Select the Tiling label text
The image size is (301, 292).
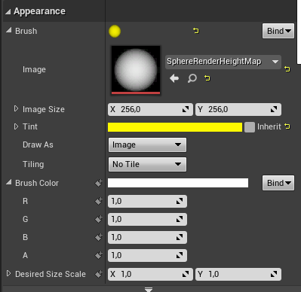pos(33,164)
